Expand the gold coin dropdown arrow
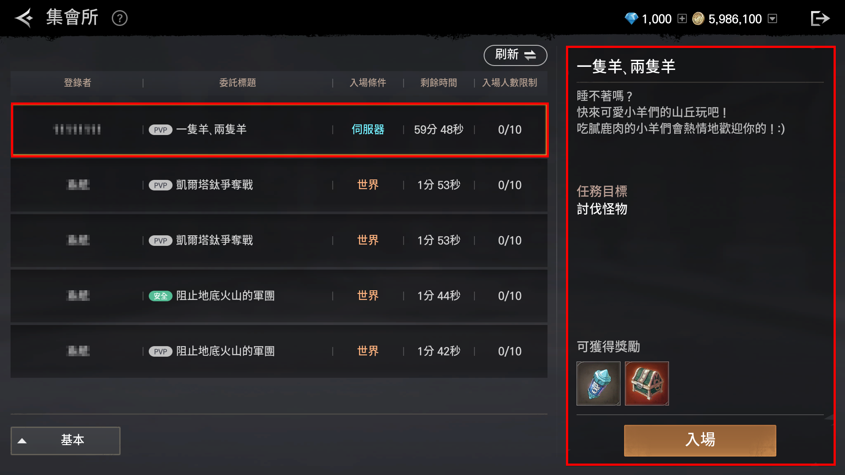This screenshot has height=475, width=845. [x=772, y=18]
